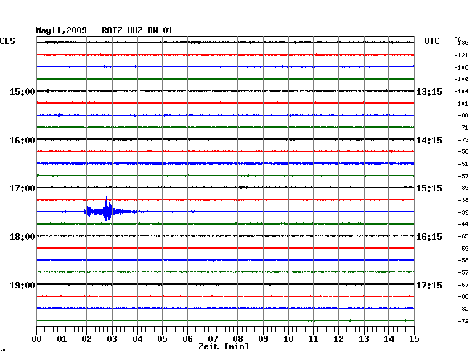
Task: Select minute tick label 07
Action: (x=213, y=339)
